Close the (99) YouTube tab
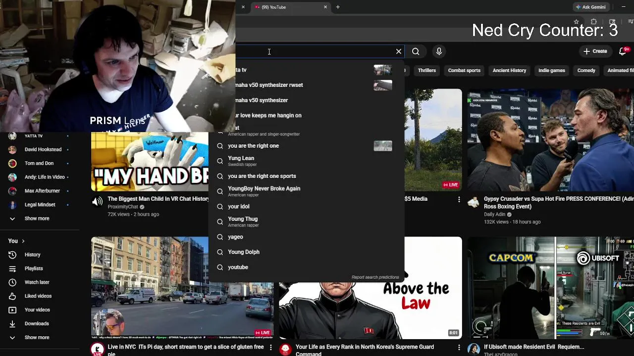Image resolution: width=634 pixels, height=356 pixels. pyautogui.click(x=325, y=7)
